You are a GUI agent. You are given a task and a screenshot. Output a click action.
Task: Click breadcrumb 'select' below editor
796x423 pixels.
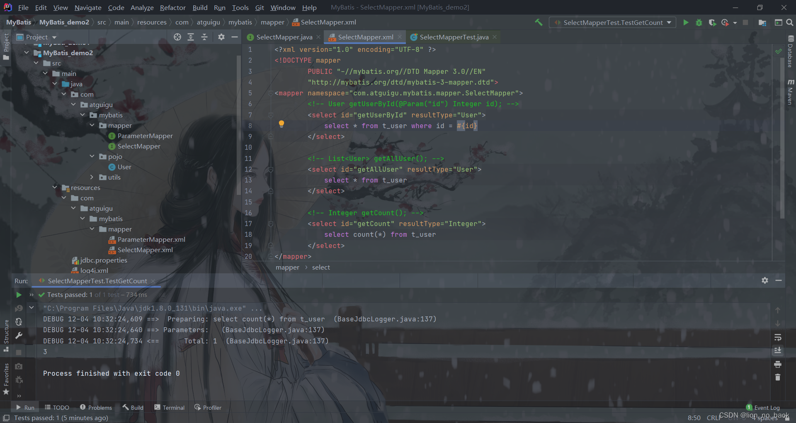pyautogui.click(x=321, y=267)
